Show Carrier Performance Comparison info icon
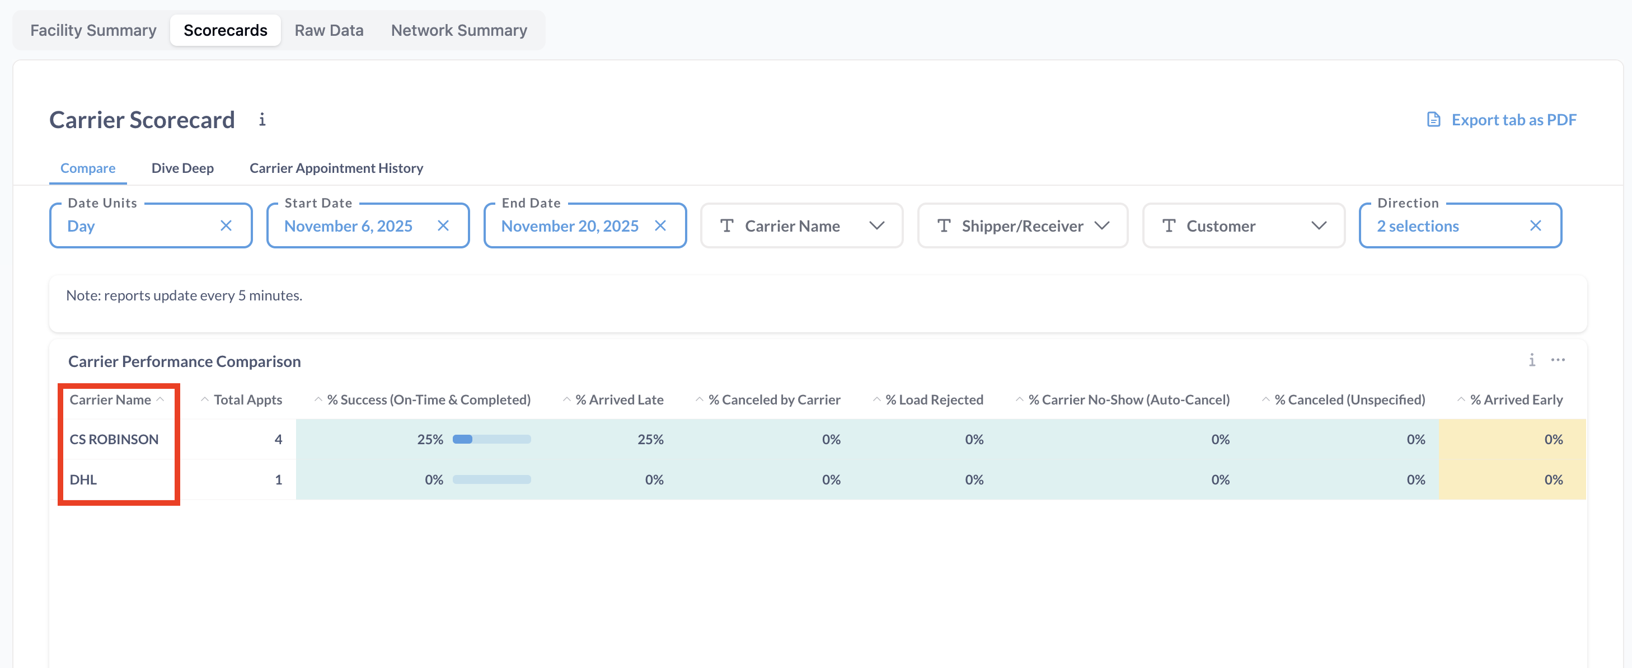The height and width of the screenshot is (668, 1632). [1532, 360]
